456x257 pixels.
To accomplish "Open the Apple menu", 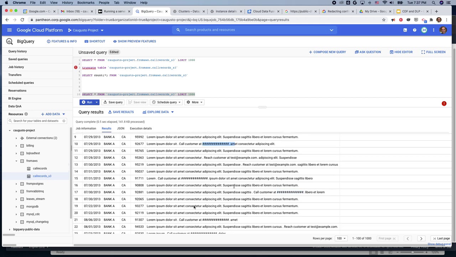I will click(x=6, y=2).
